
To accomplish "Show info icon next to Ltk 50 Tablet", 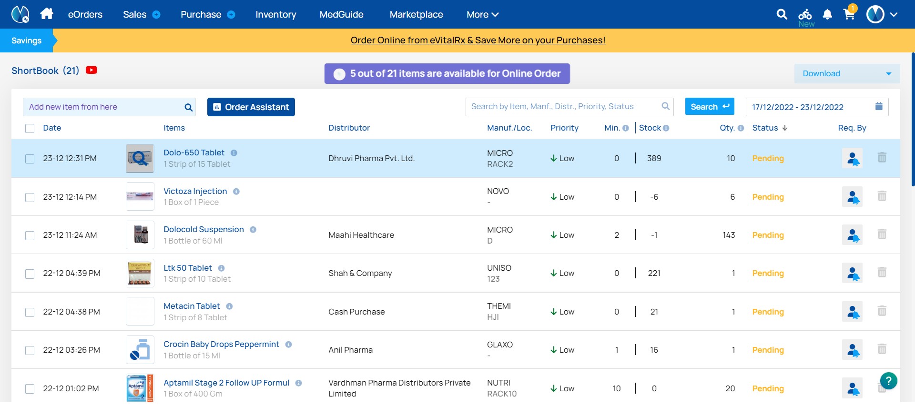I will [221, 268].
